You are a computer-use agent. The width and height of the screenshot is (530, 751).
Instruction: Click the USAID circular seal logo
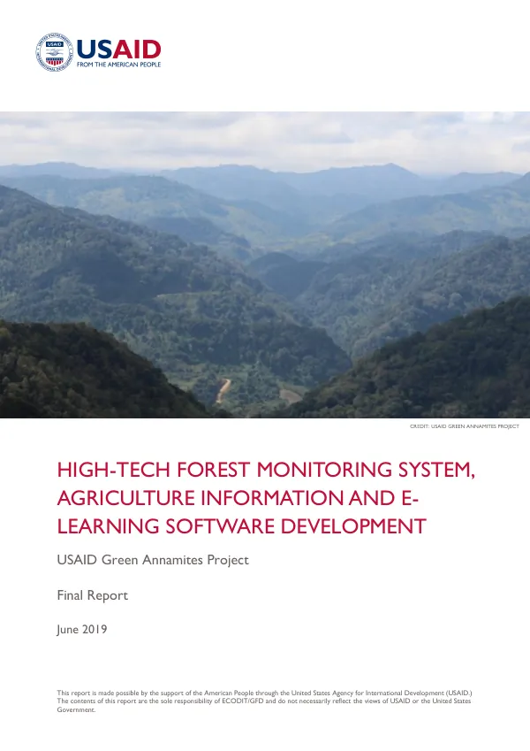point(54,52)
